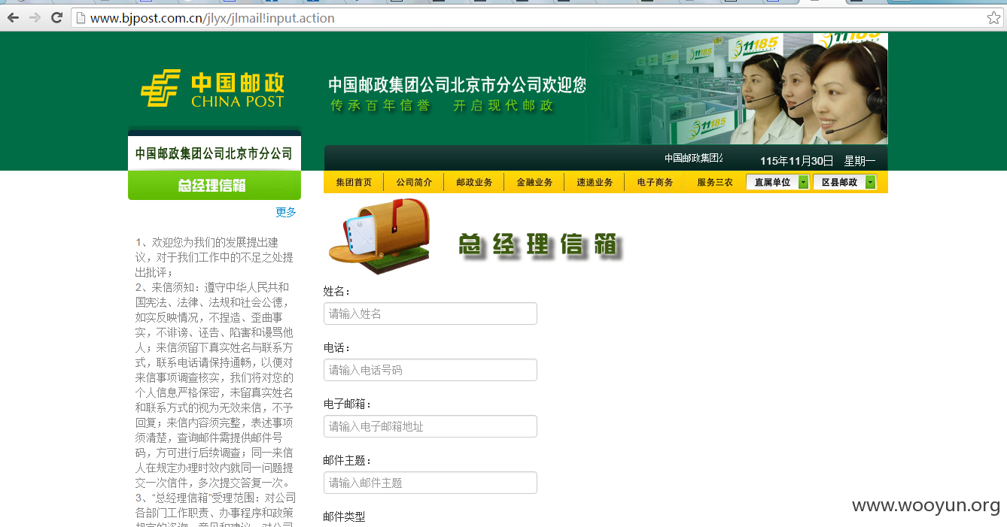
Task: Click the 电子邮箱: label
Action: tap(348, 404)
